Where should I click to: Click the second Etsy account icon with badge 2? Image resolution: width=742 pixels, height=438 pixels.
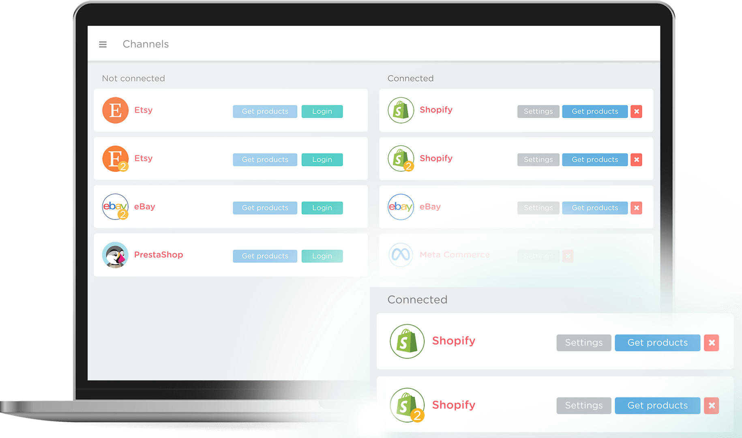click(x=115, y=158)
